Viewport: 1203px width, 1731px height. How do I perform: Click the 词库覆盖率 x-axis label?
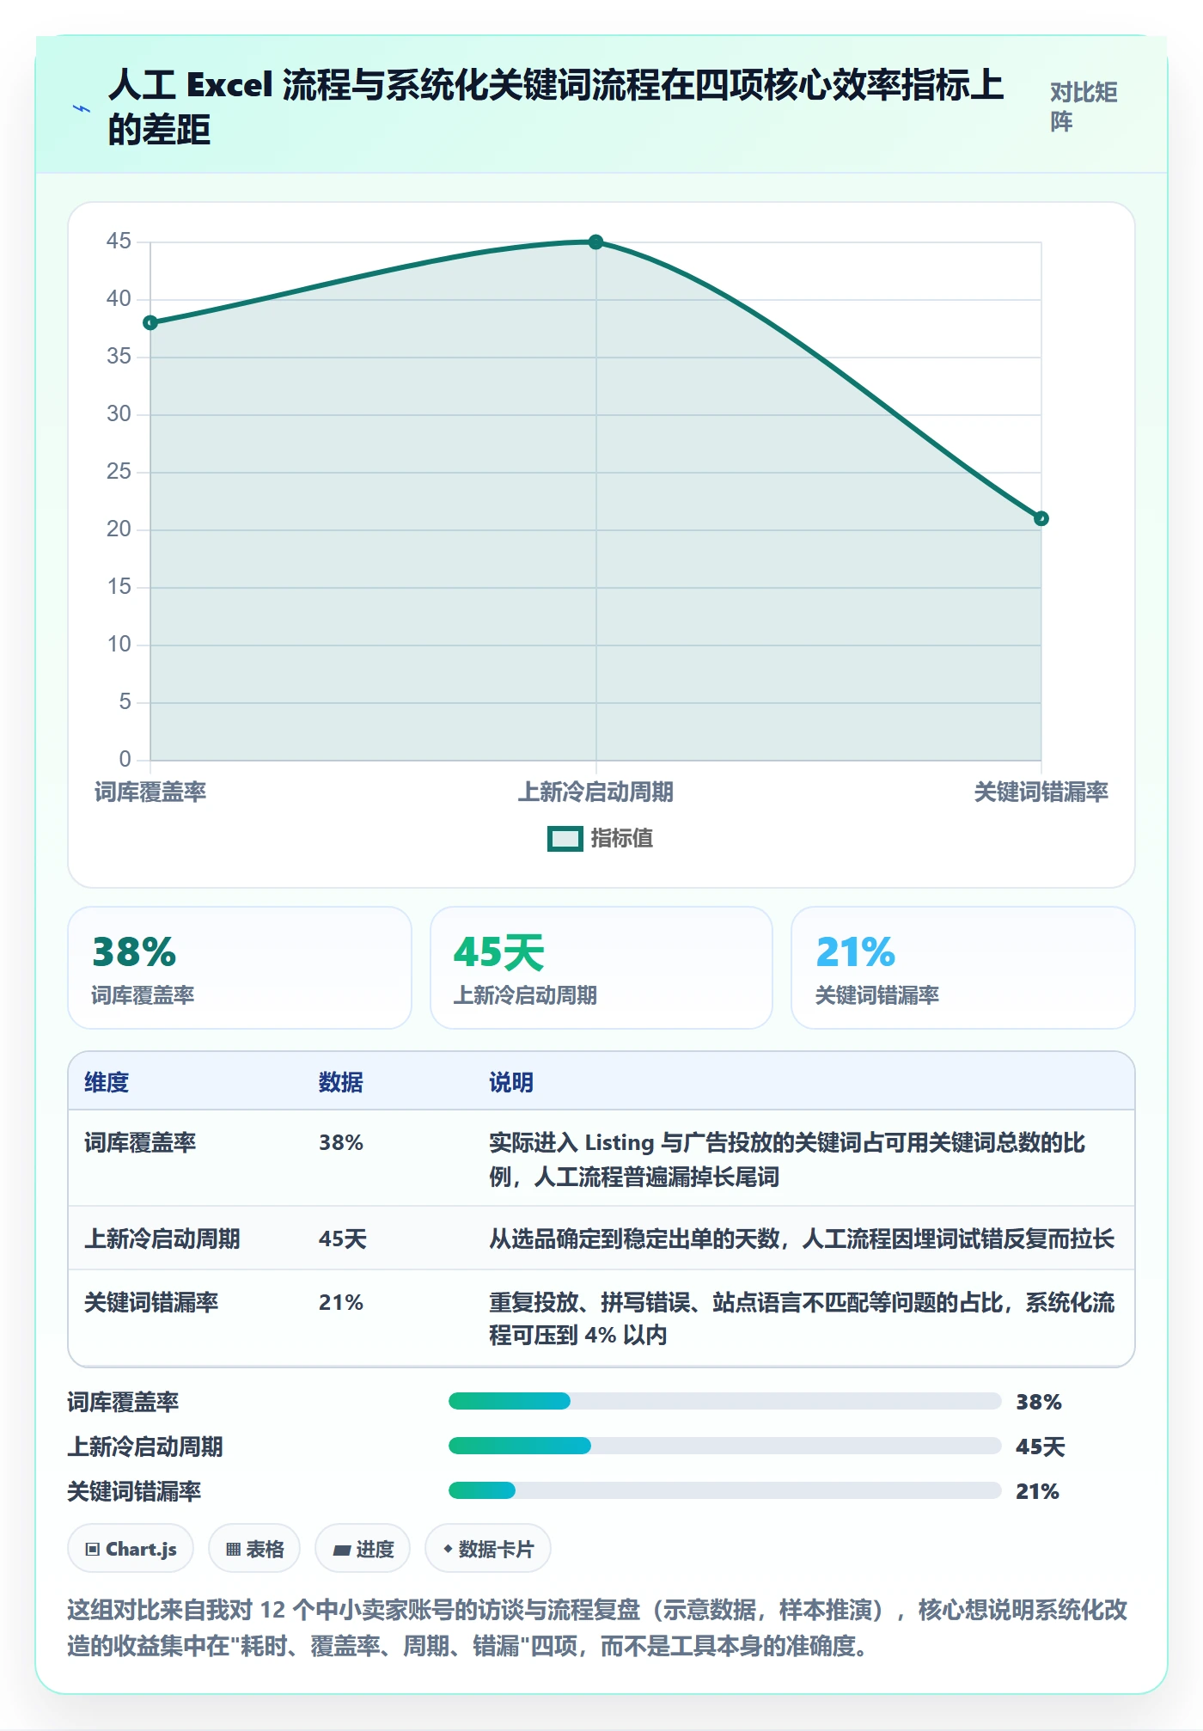[x=150, y=792]
